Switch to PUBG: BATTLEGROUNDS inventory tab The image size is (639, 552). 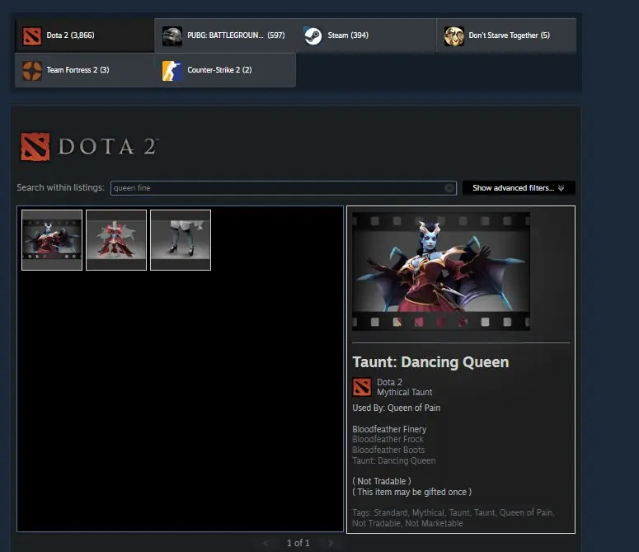click(x=225, y=35)
